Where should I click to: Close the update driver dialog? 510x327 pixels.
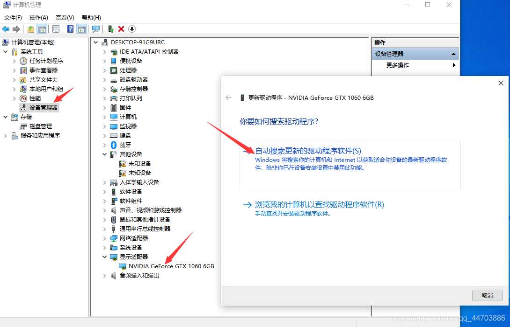[501, 83]
